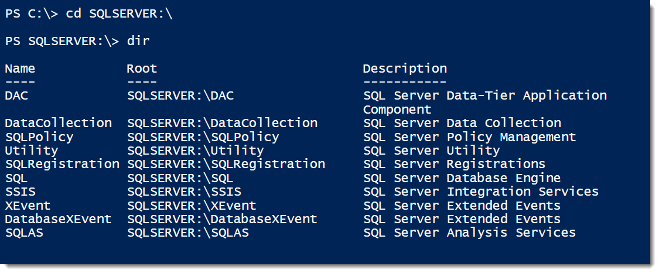Click the SQLSERVER:\XEvent root path

[x=192, y=206]
